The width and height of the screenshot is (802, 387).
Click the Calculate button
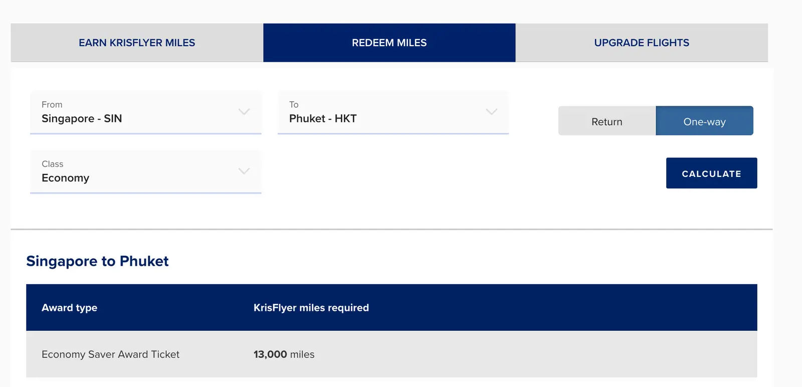pos(711,173)
